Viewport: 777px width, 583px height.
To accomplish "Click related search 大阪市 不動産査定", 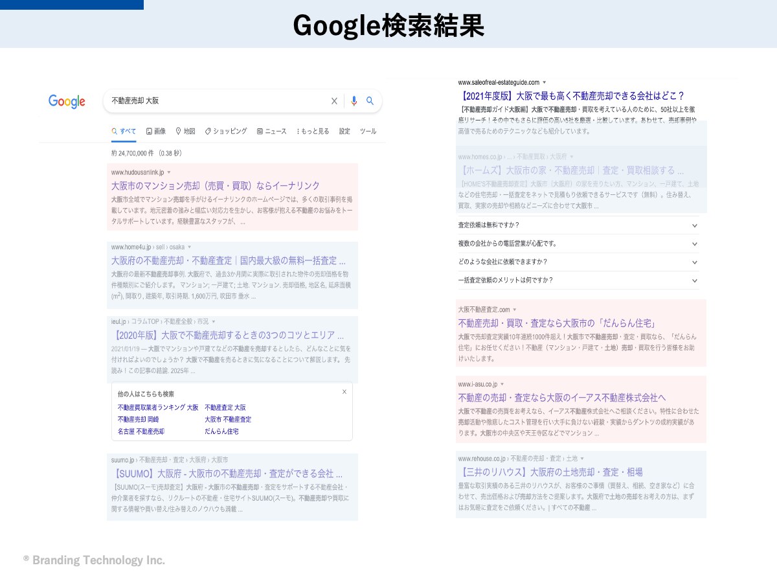I will [x=228, y=419].
